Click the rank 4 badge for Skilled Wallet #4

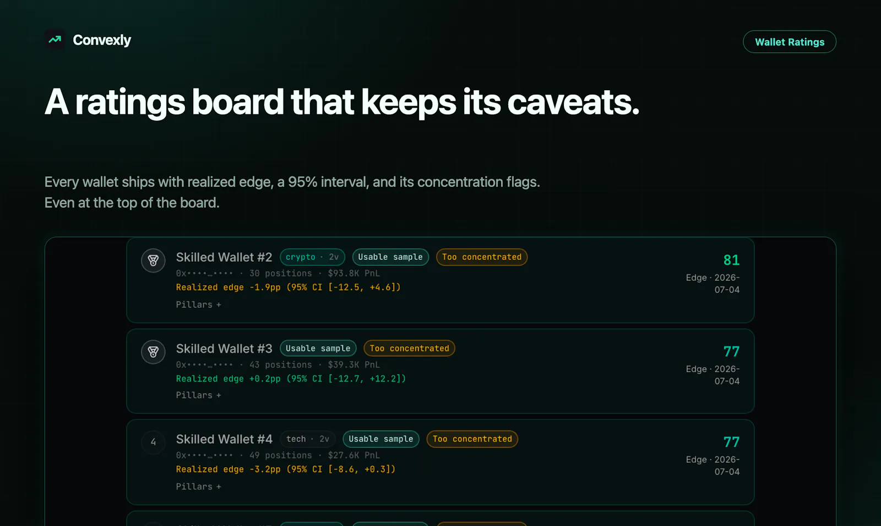point(153,442)
